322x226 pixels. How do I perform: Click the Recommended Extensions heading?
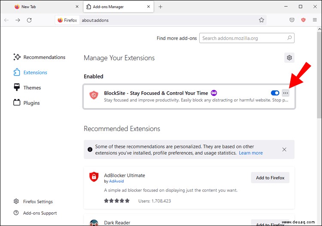click(122, 128)
